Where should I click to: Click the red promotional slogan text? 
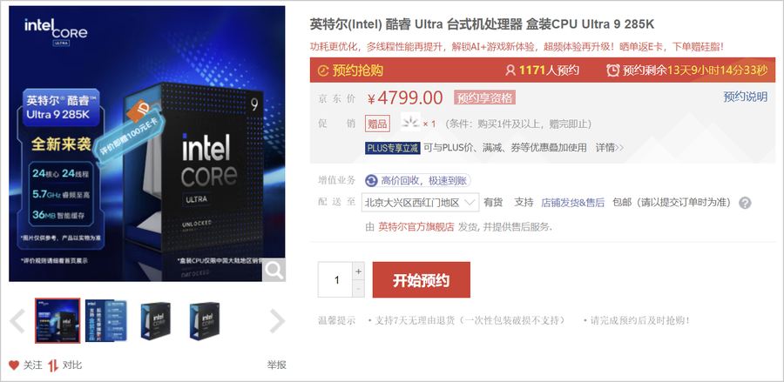517,47
